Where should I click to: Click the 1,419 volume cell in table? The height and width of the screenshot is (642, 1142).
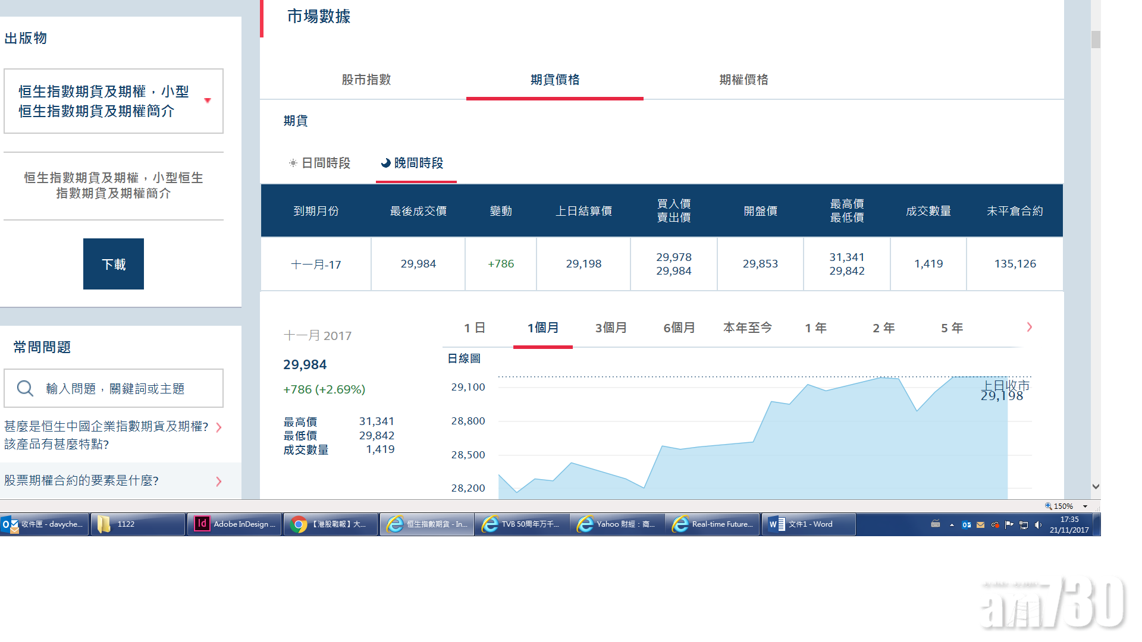coord(928,263)
